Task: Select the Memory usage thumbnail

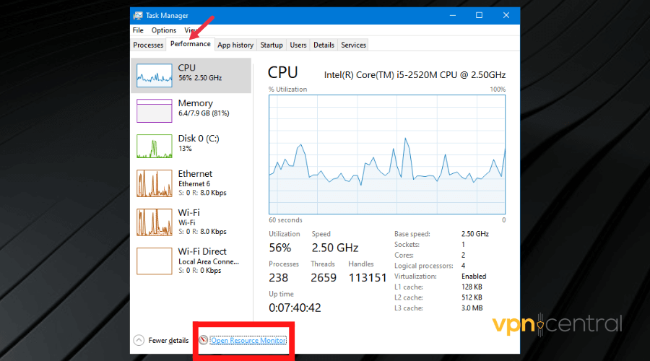Action: 155,110
